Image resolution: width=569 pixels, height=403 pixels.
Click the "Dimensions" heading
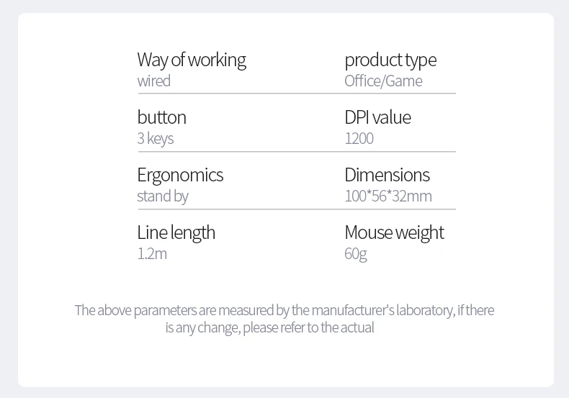(387, 175)
